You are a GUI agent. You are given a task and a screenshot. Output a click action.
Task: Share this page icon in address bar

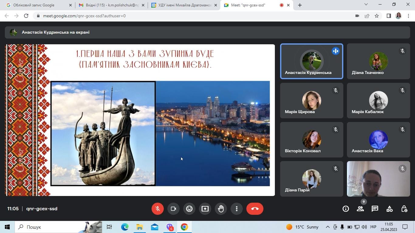(367, 16)
